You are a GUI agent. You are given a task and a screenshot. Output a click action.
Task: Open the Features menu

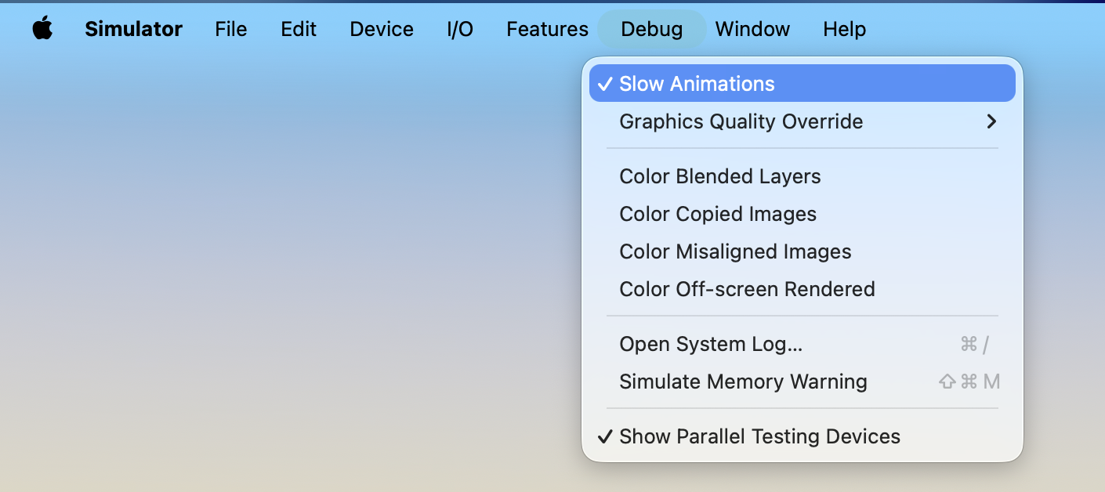tap(547, 29)
